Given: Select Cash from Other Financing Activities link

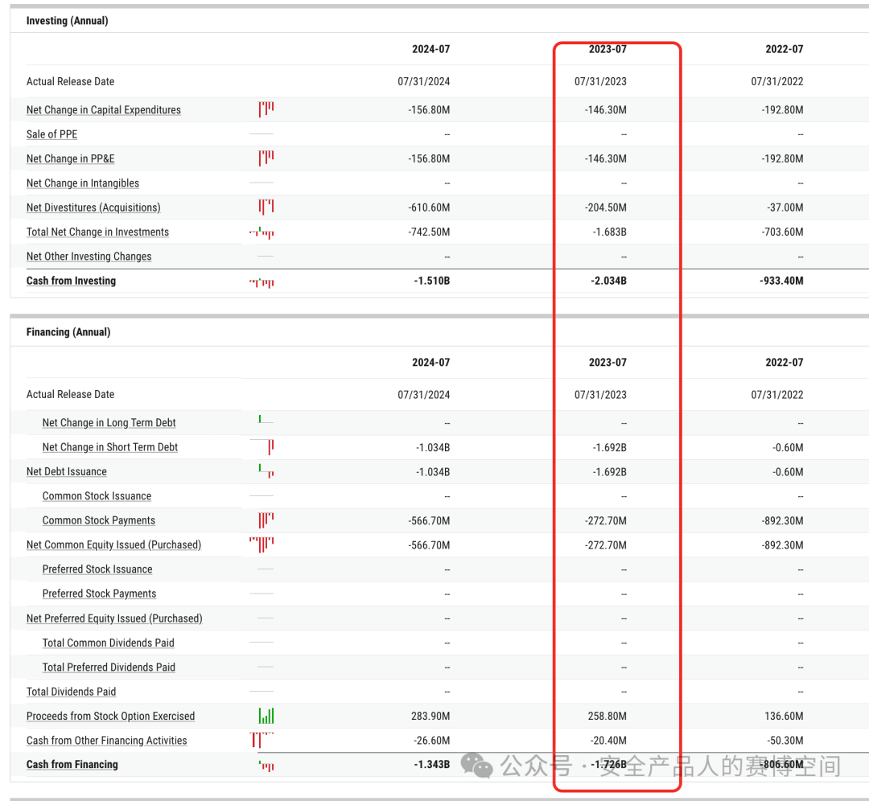Looking at the screenshot, I should coord(106,740).
